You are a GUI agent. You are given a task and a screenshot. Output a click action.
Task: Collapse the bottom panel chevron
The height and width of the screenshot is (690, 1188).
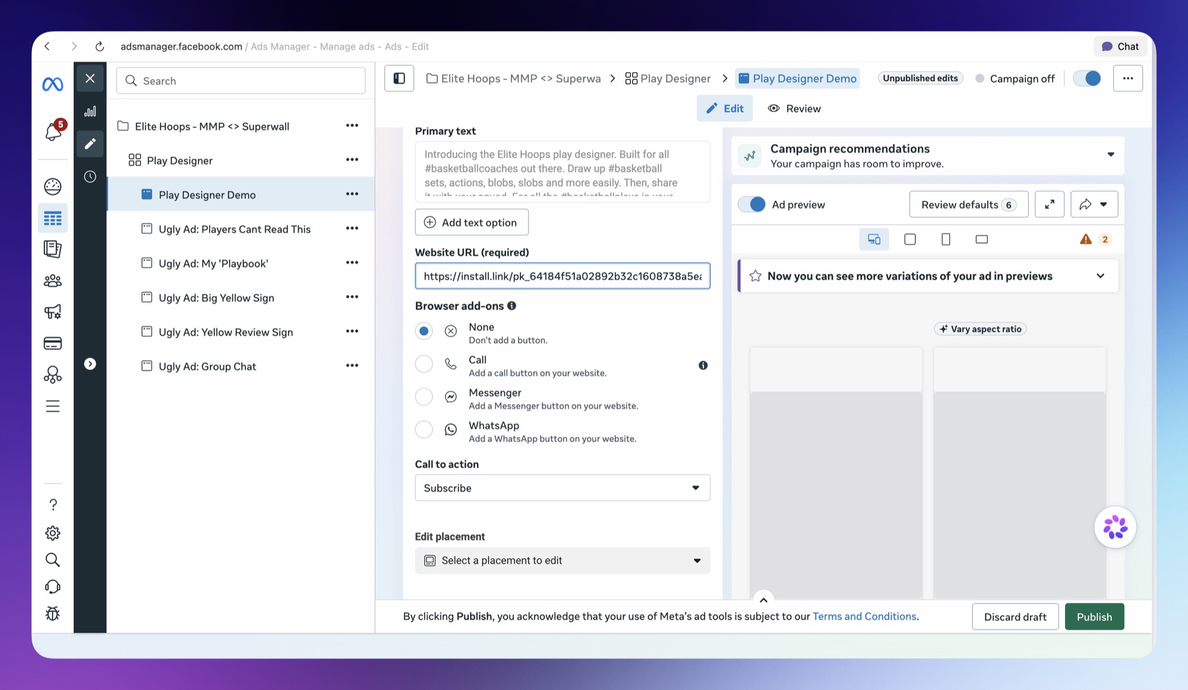tap(763, 600)
